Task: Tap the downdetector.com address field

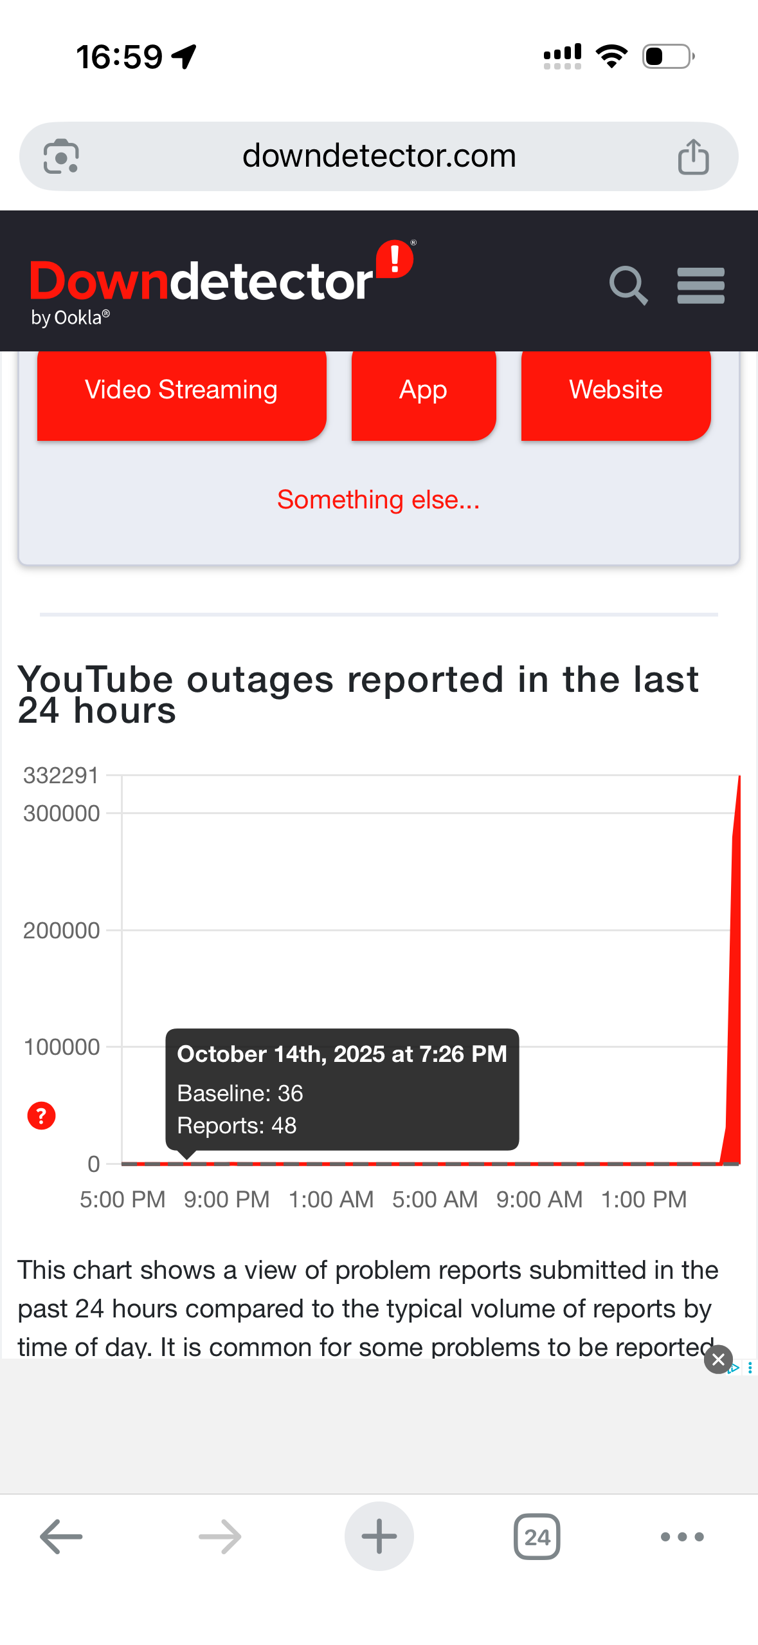Action: [x=379, y=156]
